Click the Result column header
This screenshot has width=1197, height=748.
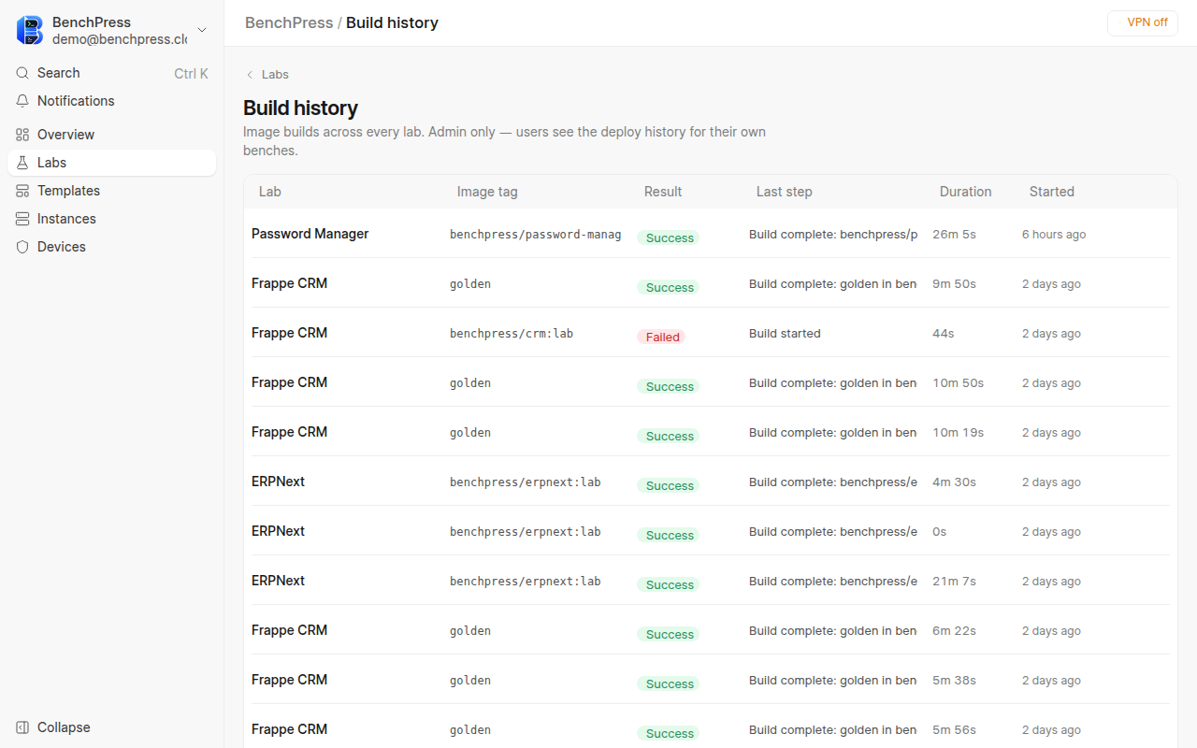663,192
